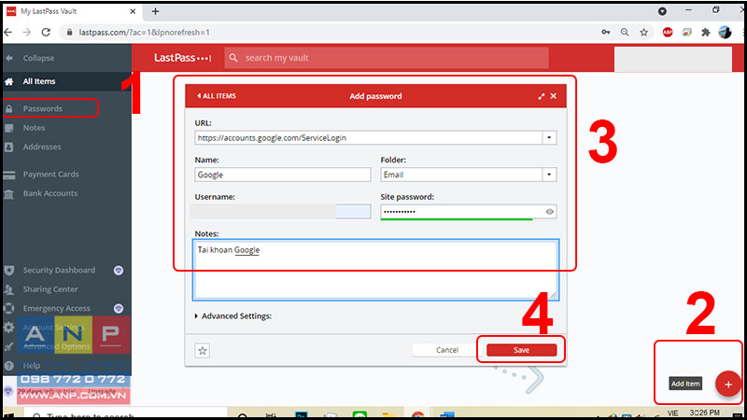Open the URL dropdown arrow

[x=549, y=137]
